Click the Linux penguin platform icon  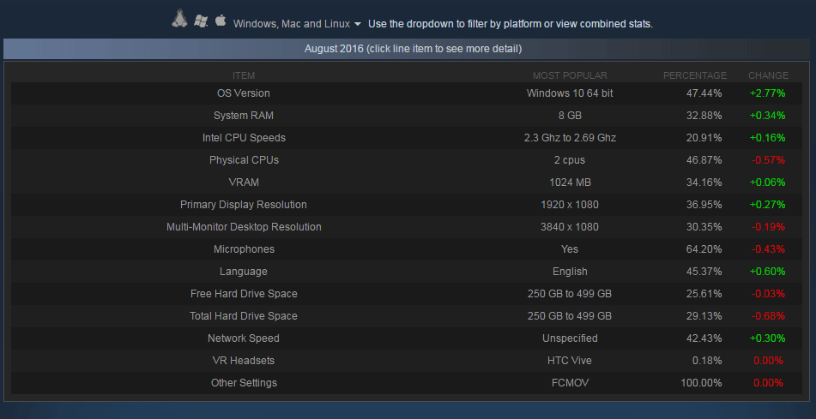[x=179, y=19]
